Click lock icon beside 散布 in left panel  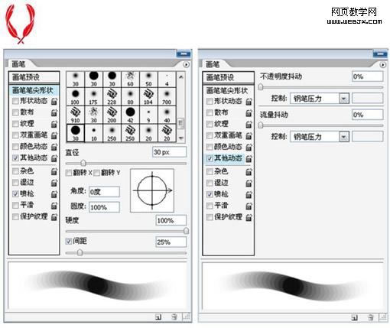coord(54,112)
